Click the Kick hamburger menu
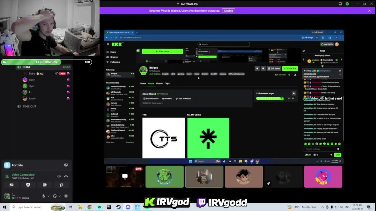 tap(108, 44)
